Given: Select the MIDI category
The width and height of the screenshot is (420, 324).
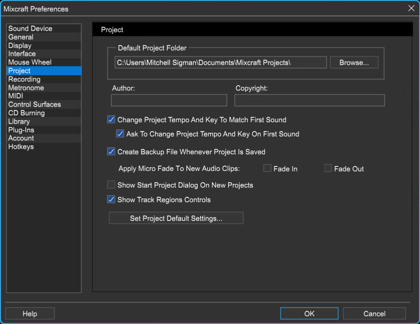Looking at the screenshot, I should point(44,96).
